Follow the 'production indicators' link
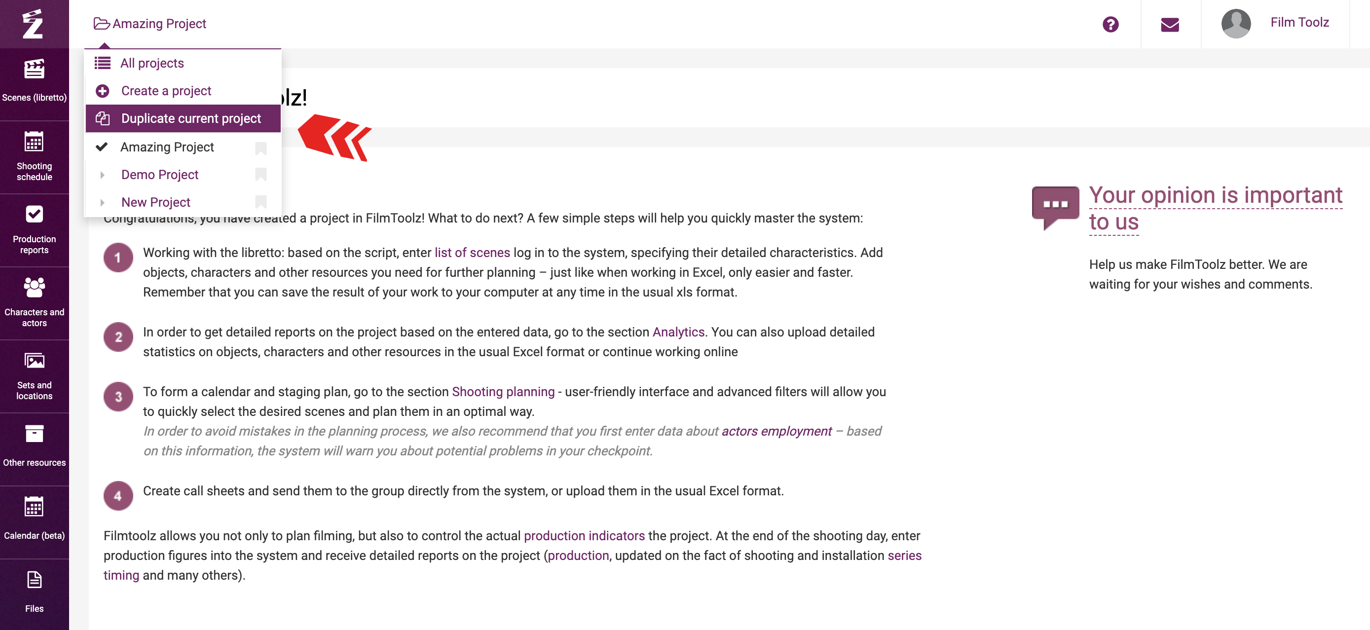This screenshot has width=1370, height=630. point(584,536)
